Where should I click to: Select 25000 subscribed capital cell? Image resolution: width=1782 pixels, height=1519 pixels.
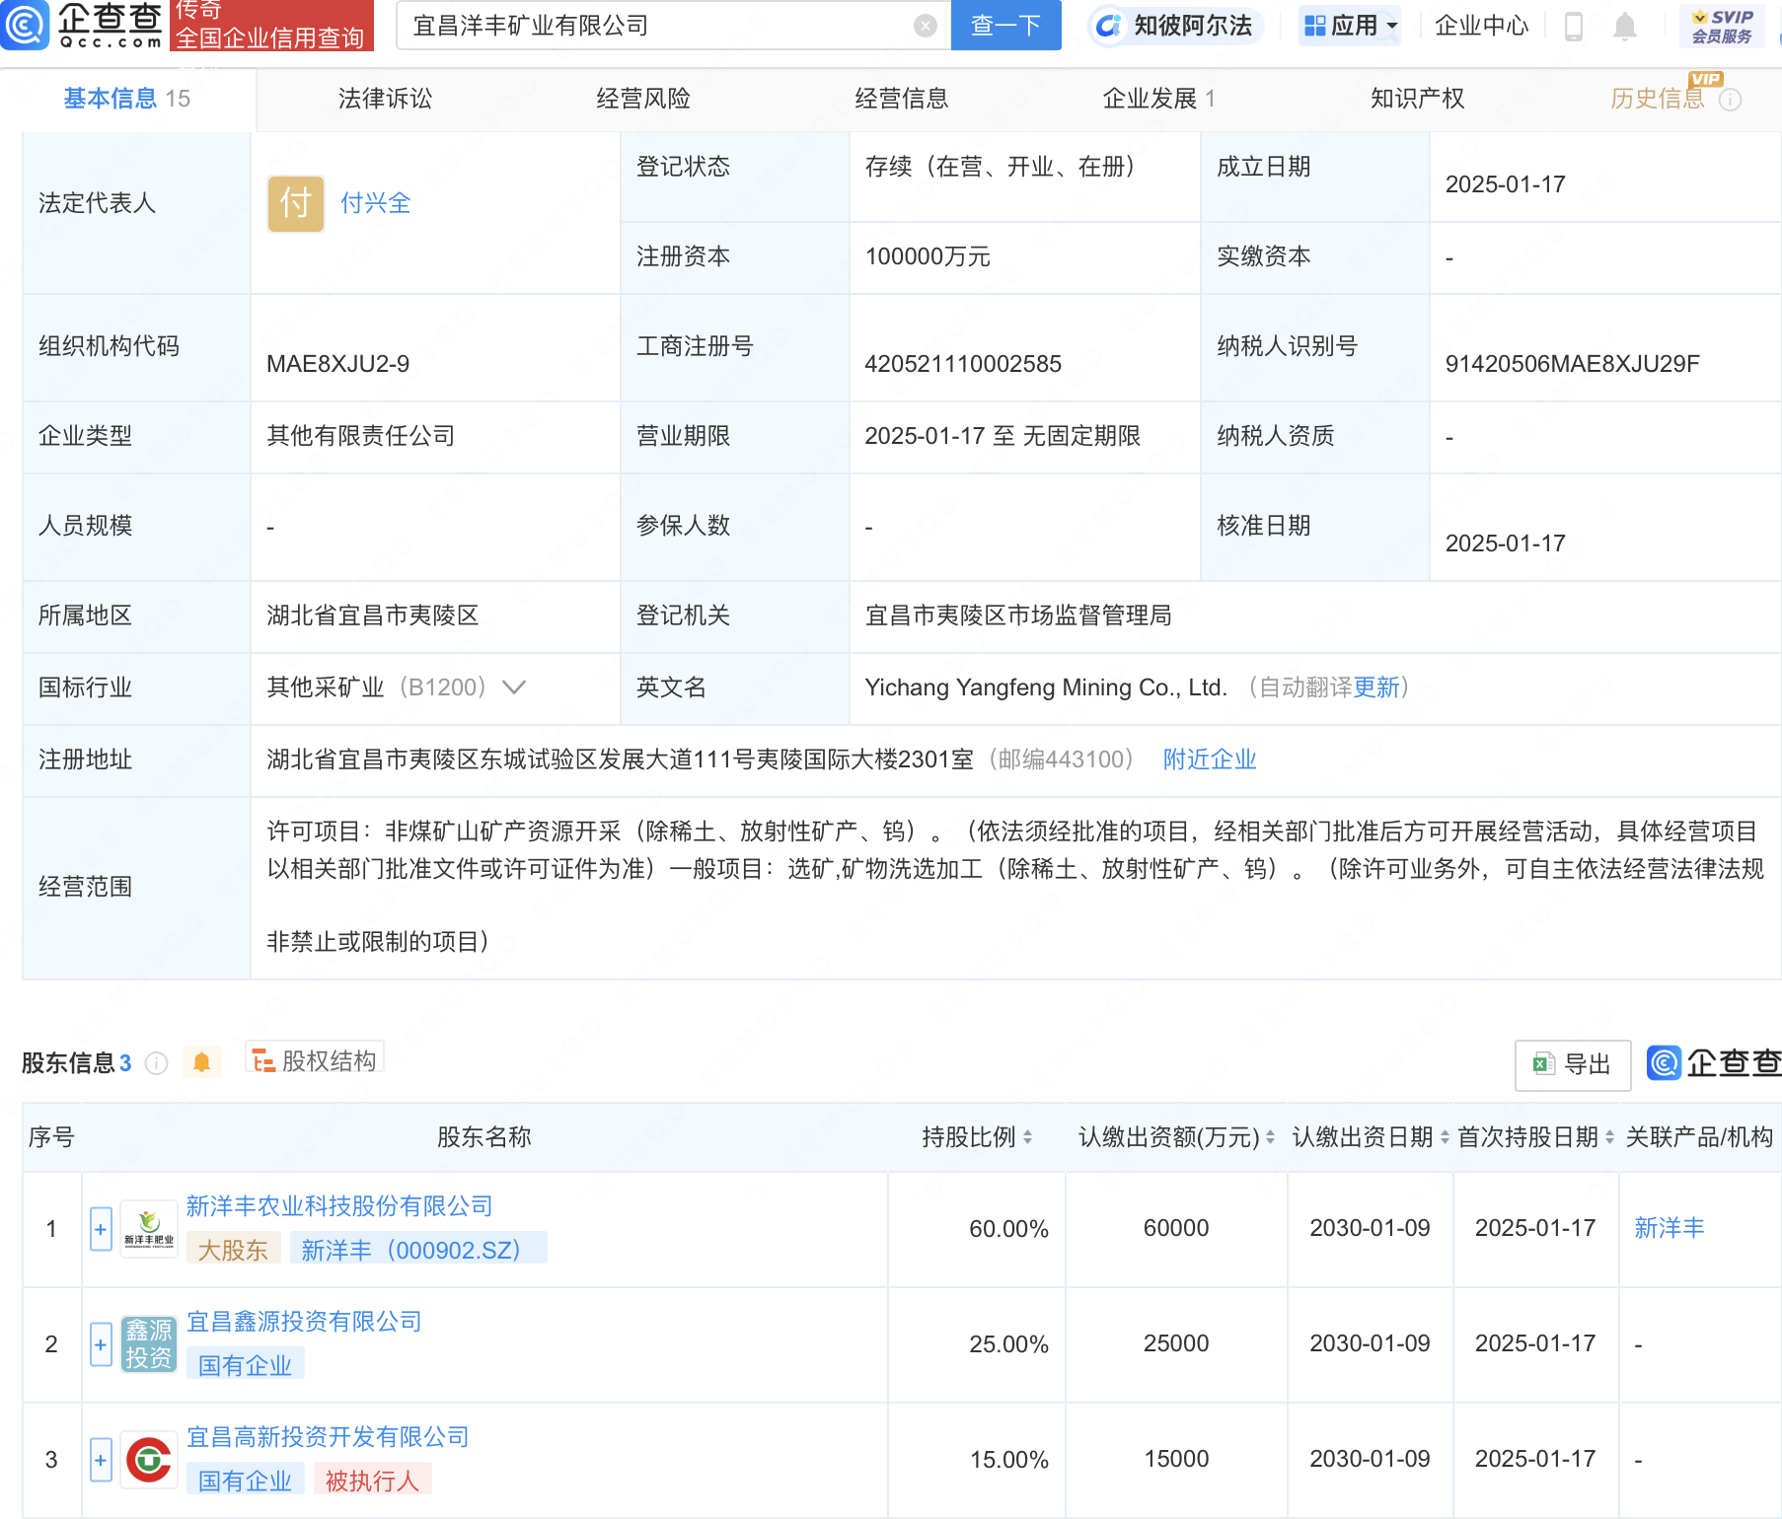1176,1343
